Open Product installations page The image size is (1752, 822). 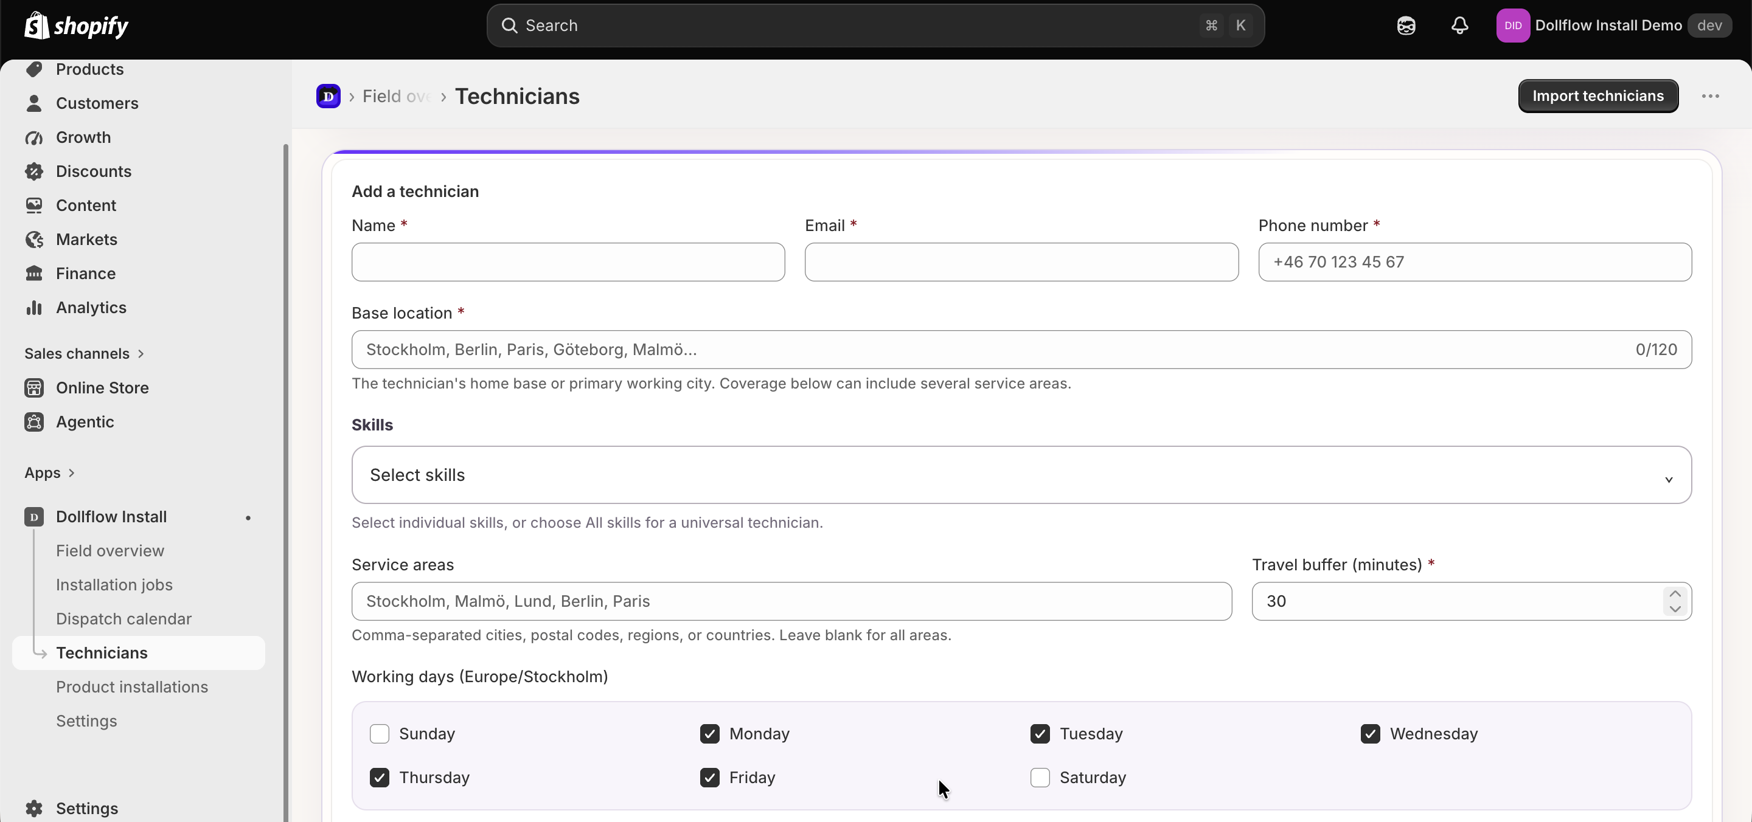click(x=132, y=686)
